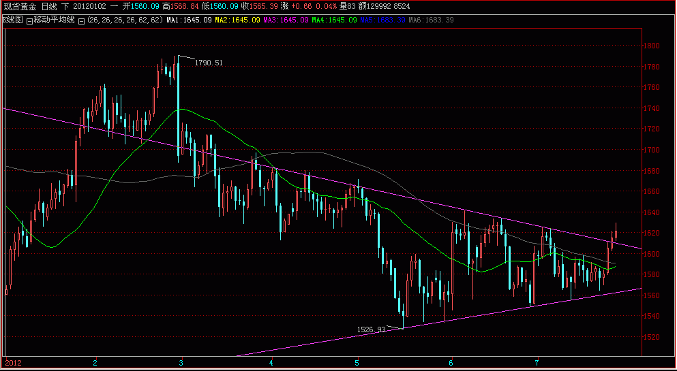Collapse the MA parameters (26,26,26,26,62,62) box
Viewport: 677px width, 371px height.
coord(81,20)
